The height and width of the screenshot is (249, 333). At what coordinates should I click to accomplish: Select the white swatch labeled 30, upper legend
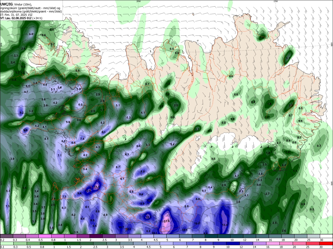[326, 236]
